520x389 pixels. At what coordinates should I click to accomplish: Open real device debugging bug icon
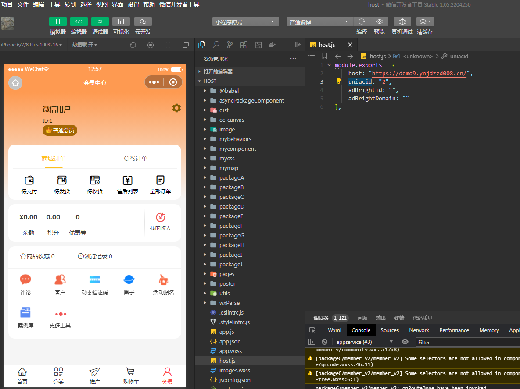(x=402, y=21)
